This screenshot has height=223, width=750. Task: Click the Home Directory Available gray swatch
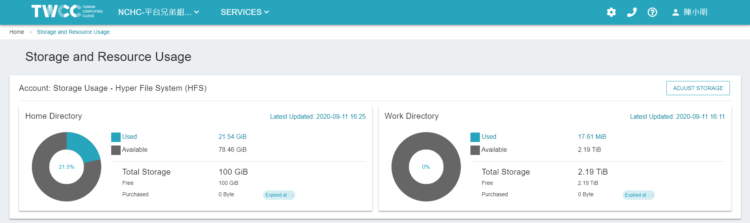click(x=116, y=150)
